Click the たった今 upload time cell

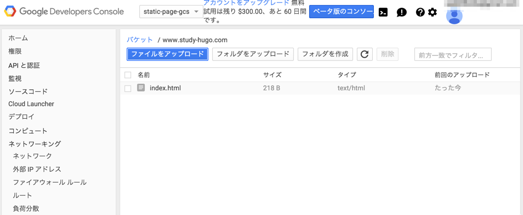click(447, 88)
